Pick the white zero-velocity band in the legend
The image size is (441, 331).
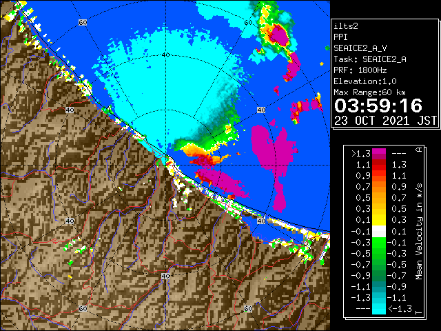click(x=379, y=232)
